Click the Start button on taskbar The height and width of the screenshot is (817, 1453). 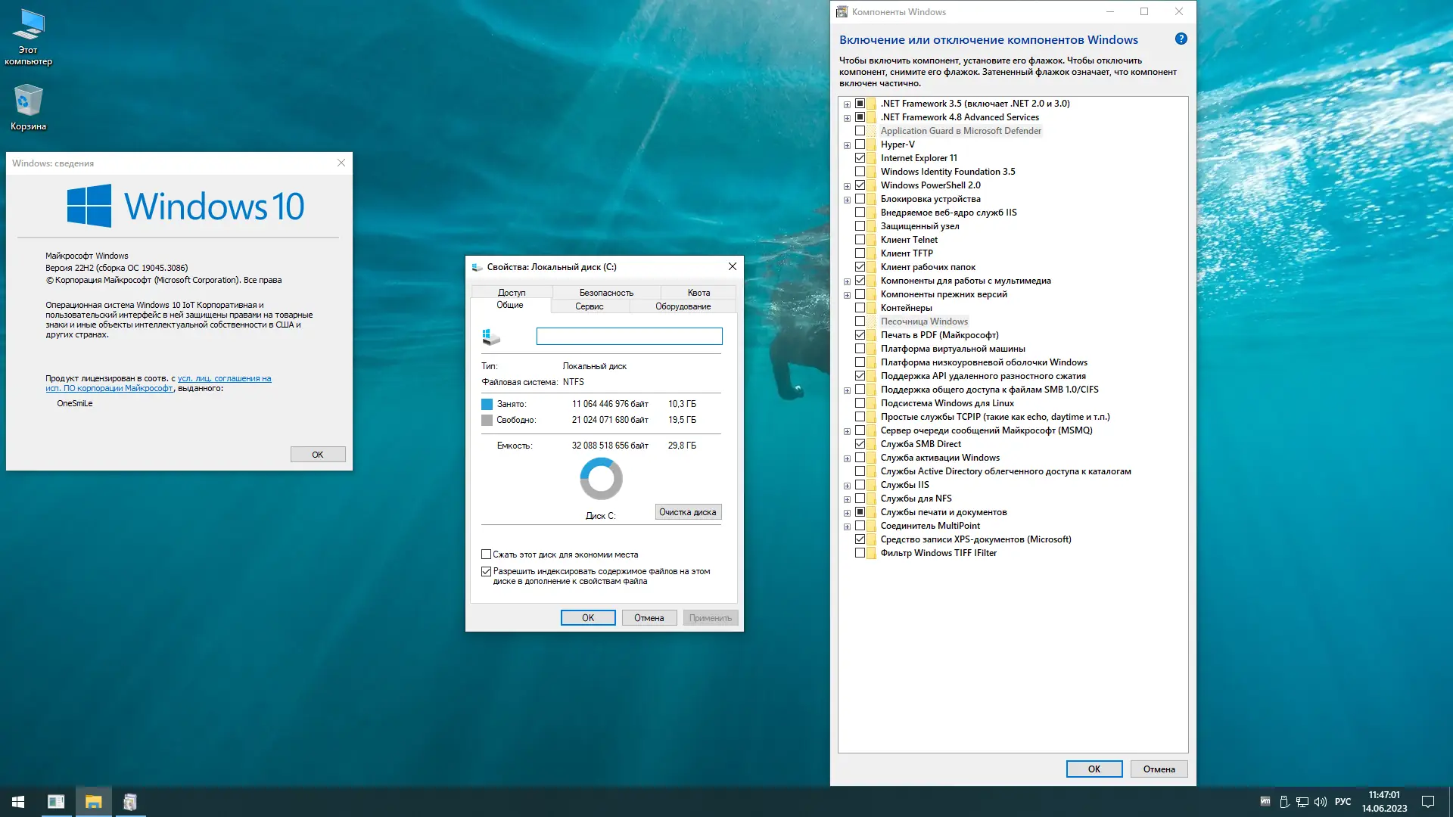click(x=18, y=802)
